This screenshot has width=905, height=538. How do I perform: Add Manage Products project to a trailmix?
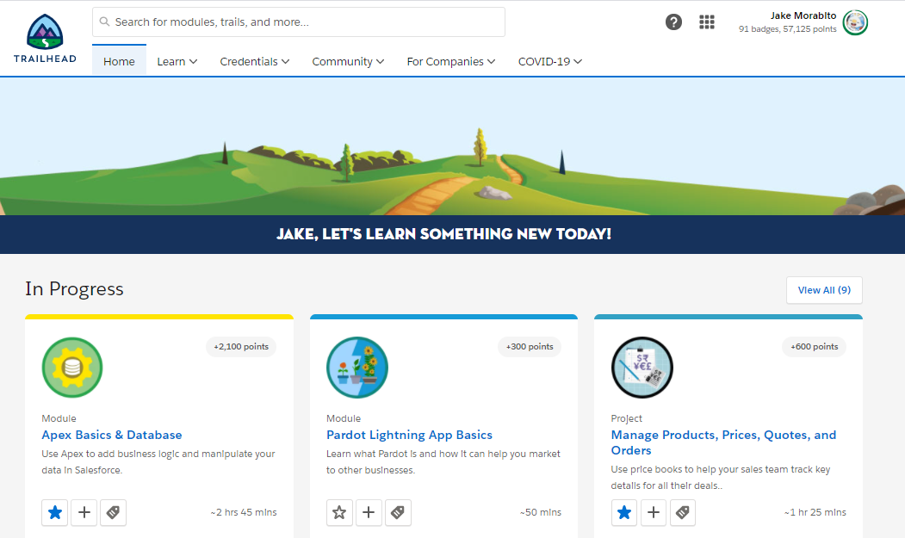click(654, 512)
